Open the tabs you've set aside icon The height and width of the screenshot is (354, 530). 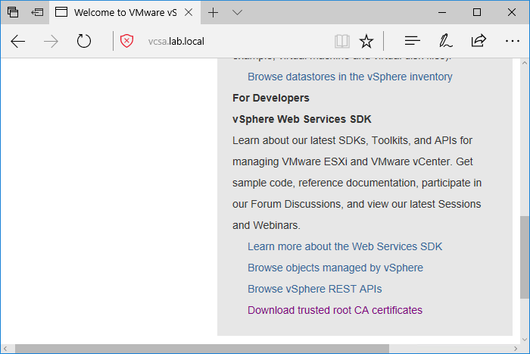(13, 12)
